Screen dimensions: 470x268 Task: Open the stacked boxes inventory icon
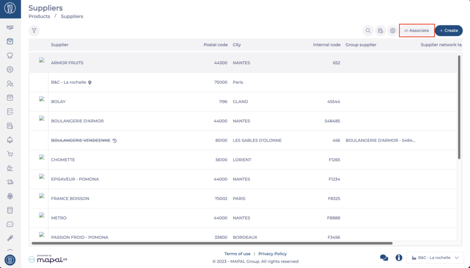(x=10, y=196)
